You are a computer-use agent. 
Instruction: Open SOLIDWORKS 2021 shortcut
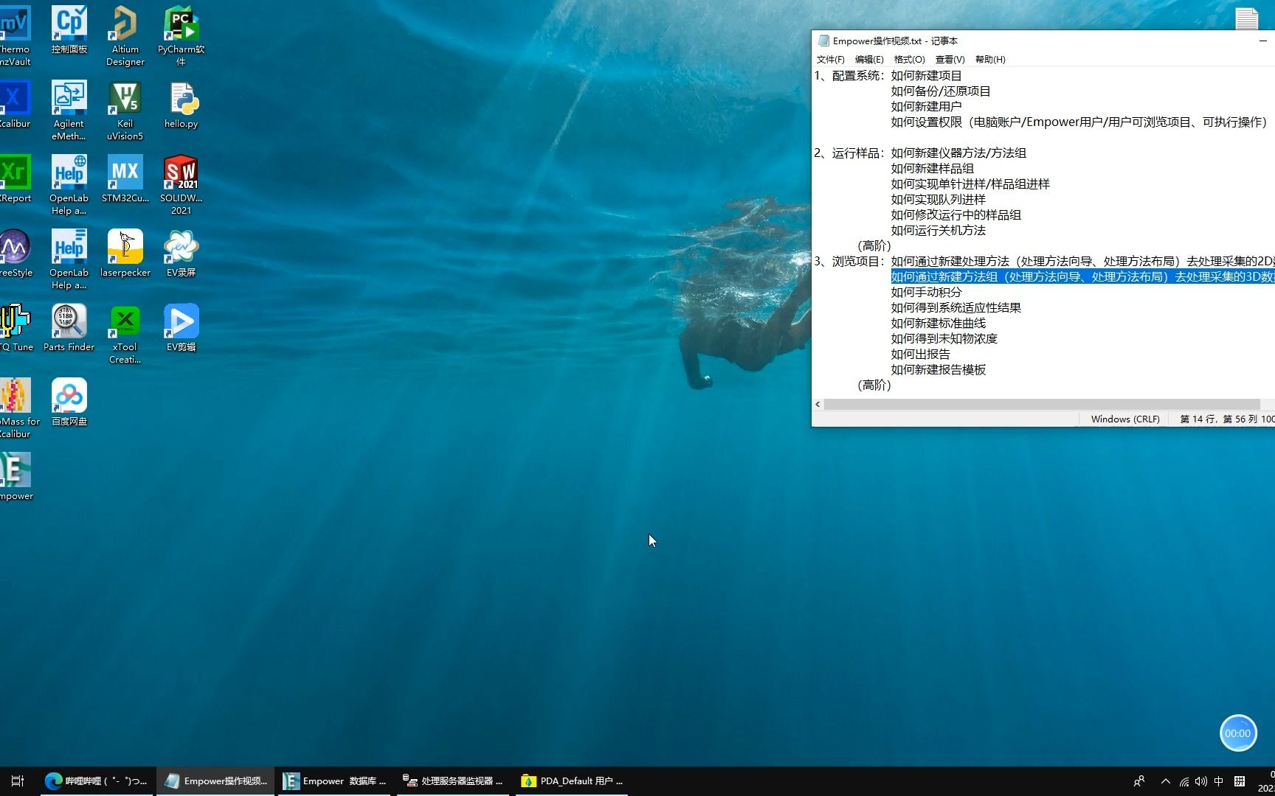(x=181, y=185)
